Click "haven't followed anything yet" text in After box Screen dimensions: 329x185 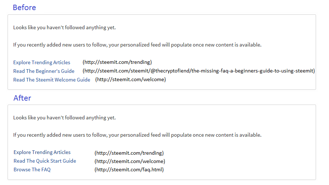pos(81,118)
